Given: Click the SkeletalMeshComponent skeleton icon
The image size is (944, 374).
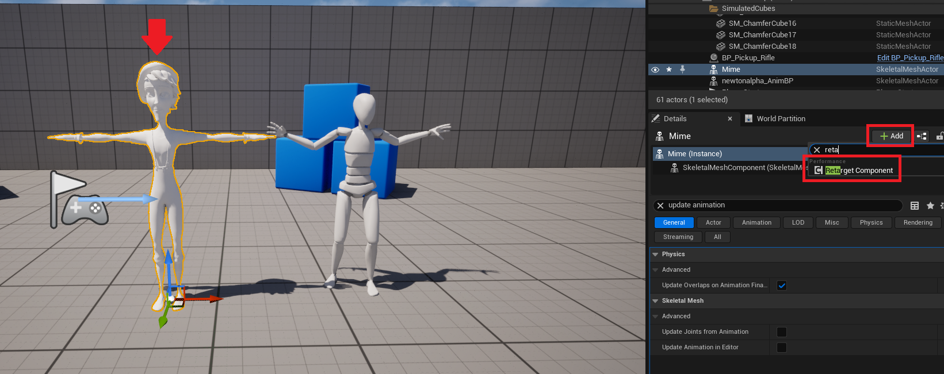Looking at the screenshot, I should tap(675, 168).
